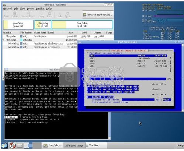Click the Size column header

pyautogui.click(x=70, y=32)
